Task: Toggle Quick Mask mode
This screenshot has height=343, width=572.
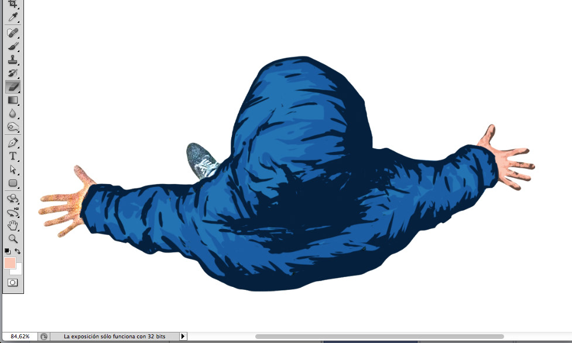Action: (12, 282)
